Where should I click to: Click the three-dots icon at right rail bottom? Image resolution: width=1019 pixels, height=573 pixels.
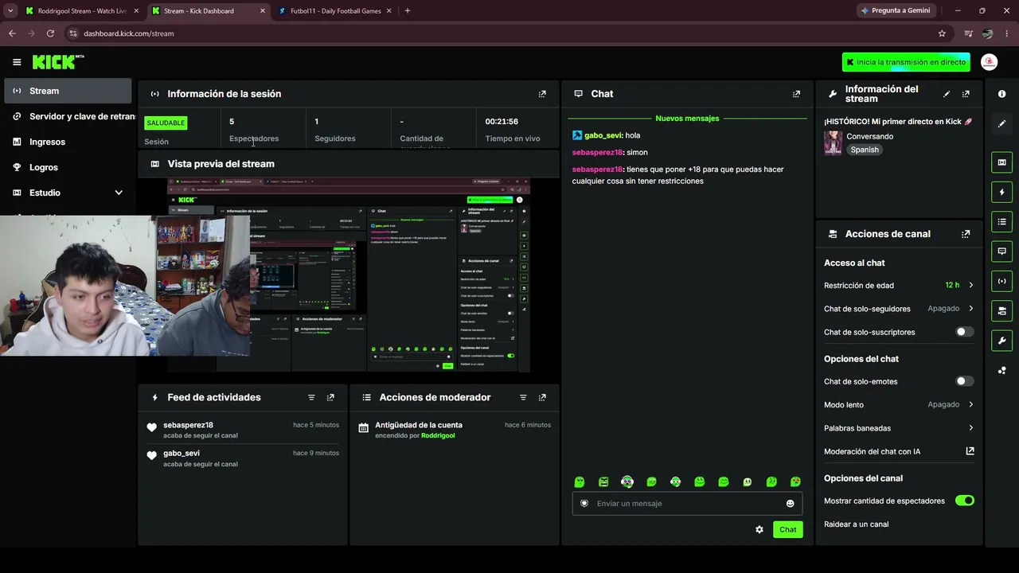click(x=1001, y=370)
